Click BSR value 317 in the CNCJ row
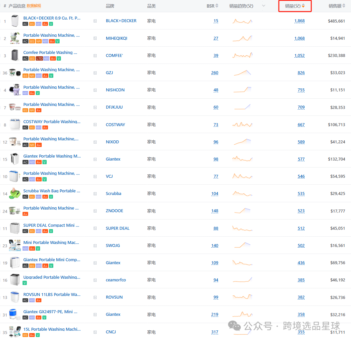Screen dimensions: 351x340 [x=215, y=332]
